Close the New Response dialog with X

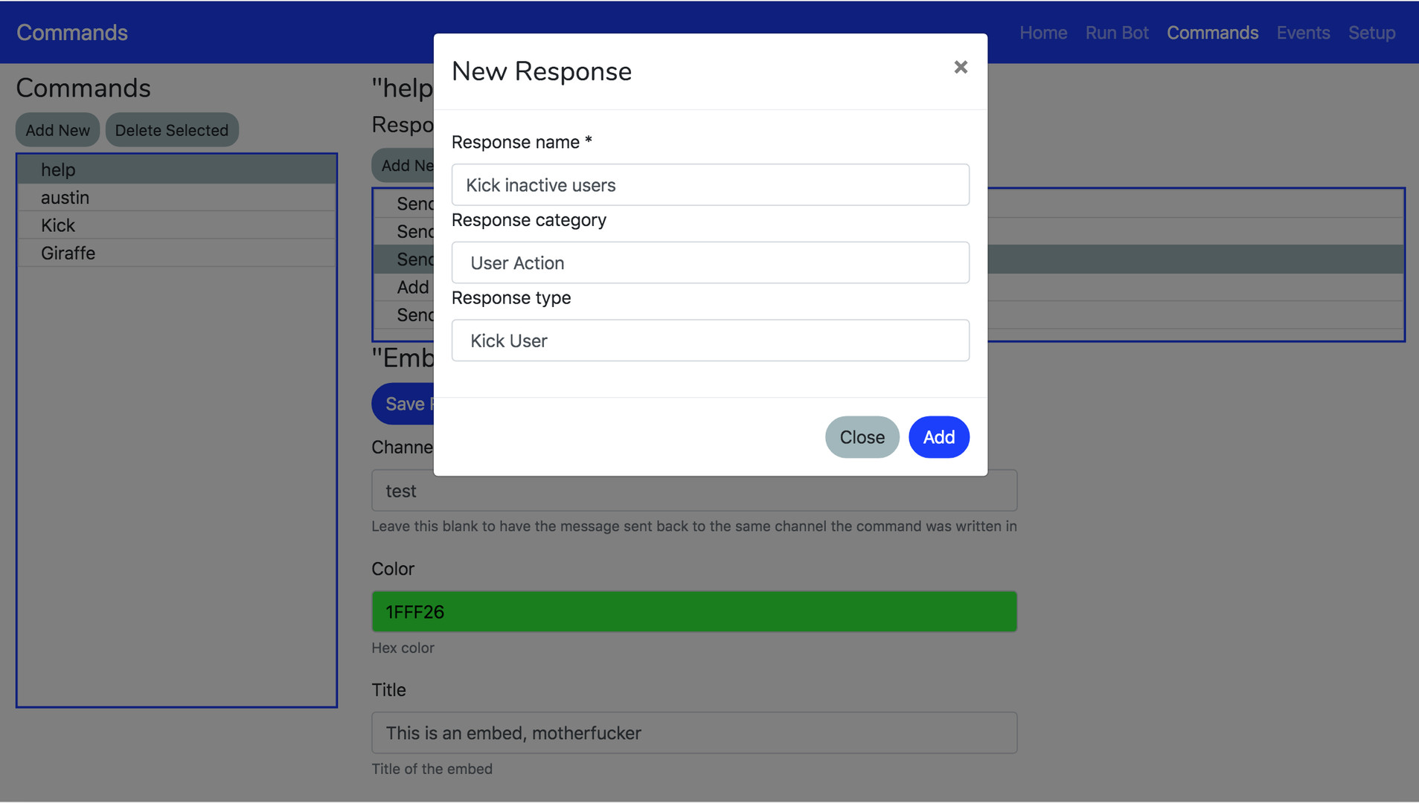960,68
